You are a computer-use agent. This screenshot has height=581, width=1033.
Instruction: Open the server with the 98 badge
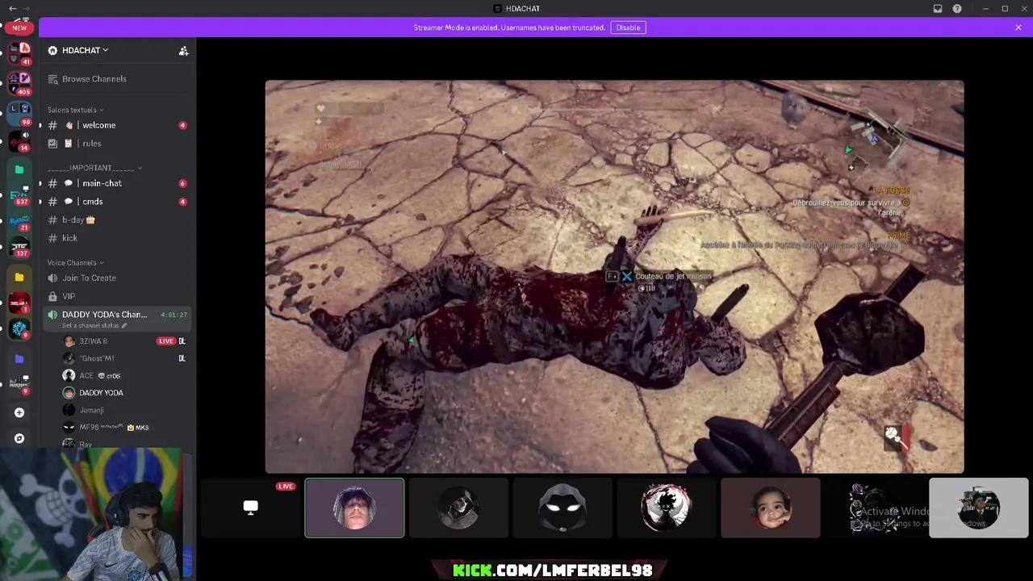point(19,112)
